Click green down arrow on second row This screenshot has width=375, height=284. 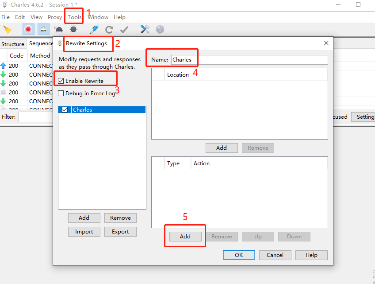pos(3,74)
